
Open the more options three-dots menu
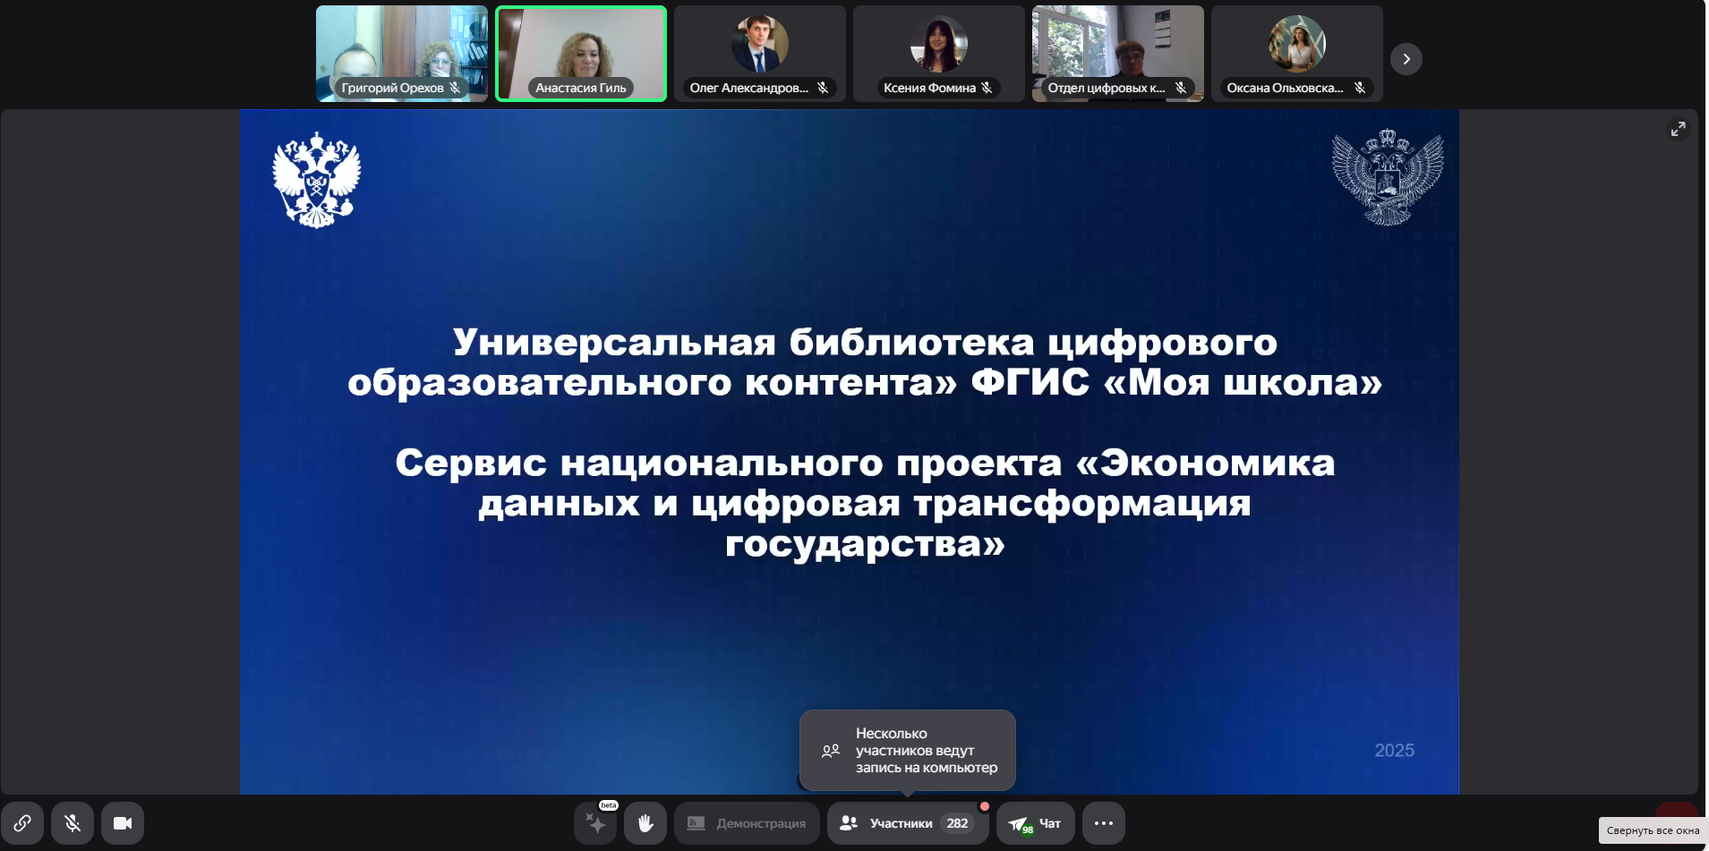pyautogui.click(x=1104, y=823)
